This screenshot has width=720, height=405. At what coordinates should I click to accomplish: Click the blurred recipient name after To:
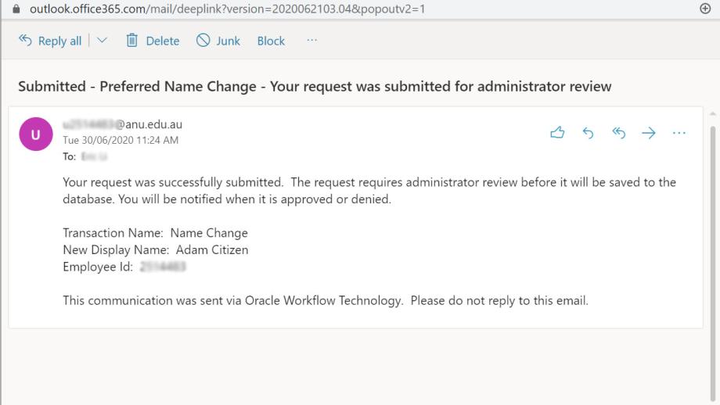[95, 157]
